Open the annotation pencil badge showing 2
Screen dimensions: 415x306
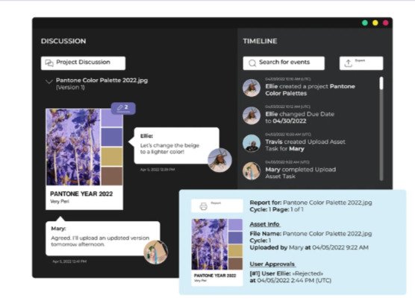pos(123,108)
